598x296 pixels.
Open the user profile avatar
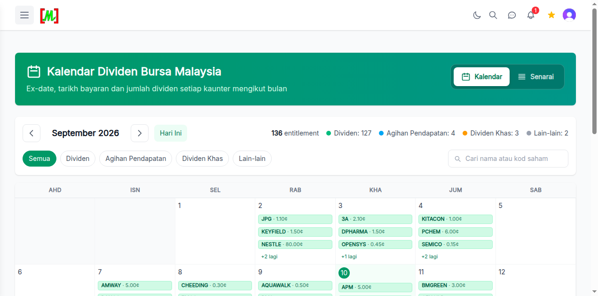point(569,15)
